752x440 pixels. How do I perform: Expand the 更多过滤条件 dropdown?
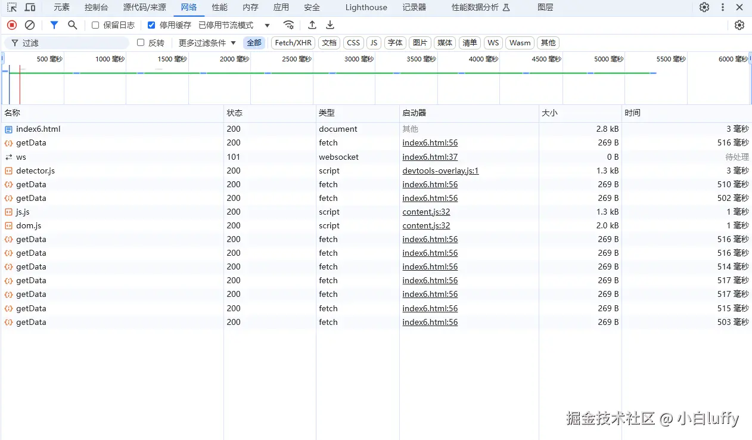(x=207, y=43)
